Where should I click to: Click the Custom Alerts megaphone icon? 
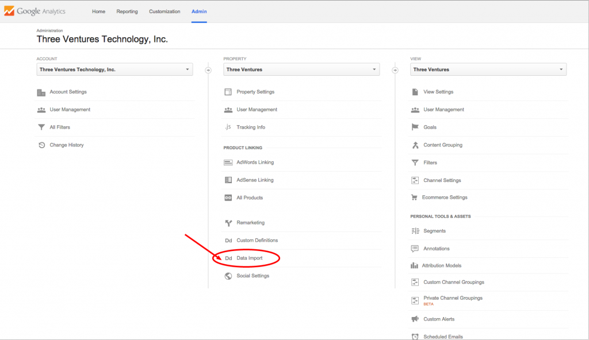(415, 319)
